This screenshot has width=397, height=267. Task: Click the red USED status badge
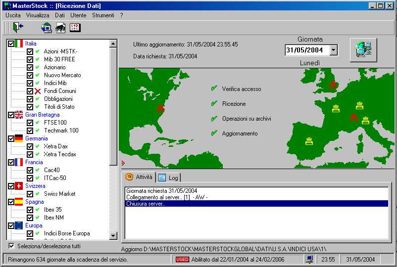pyautogui.click(x=182, y=260)
